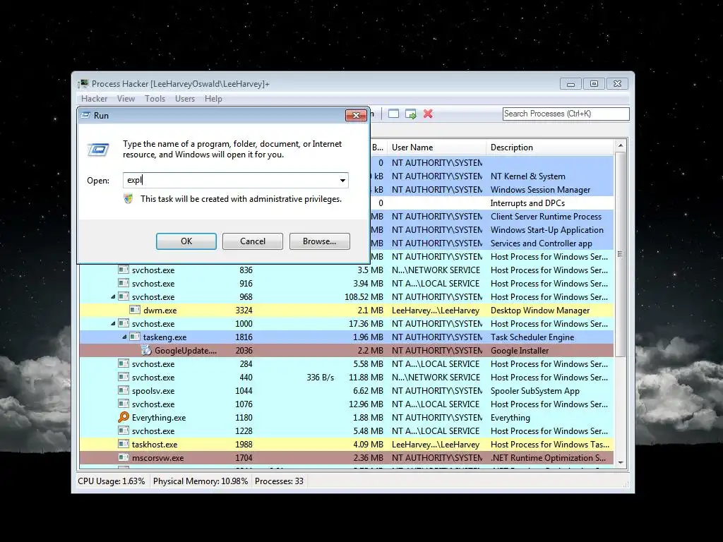This screenshot has height=542, width=723.
Task: Click the Spooler SubSystem App description
Action: tap(535, 391)
